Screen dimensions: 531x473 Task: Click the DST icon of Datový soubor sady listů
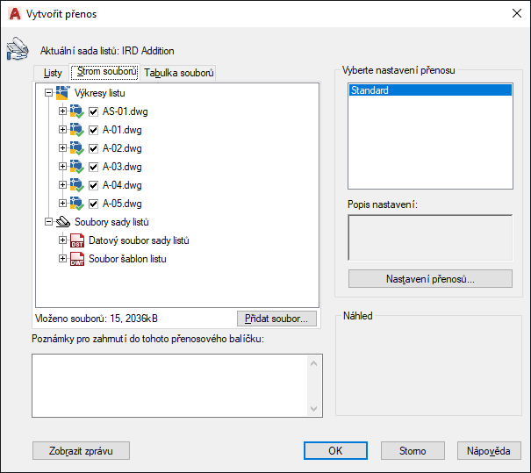click(76, 240)
